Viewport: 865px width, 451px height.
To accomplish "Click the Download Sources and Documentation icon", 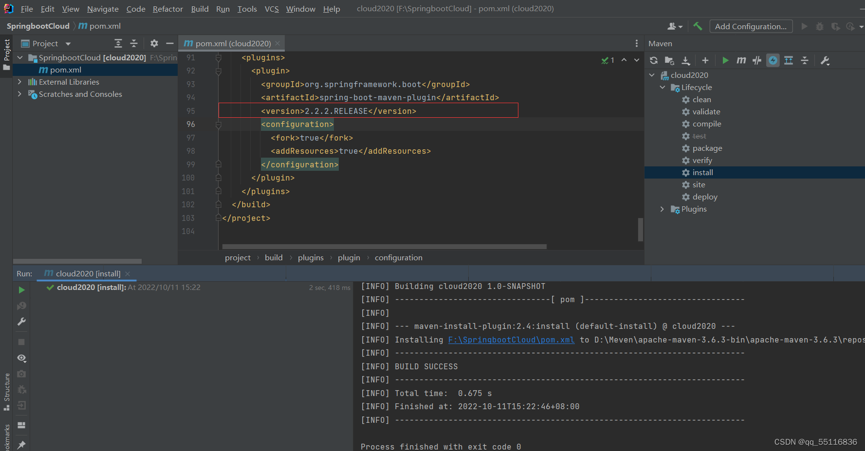I will click(x=686, y=60).
